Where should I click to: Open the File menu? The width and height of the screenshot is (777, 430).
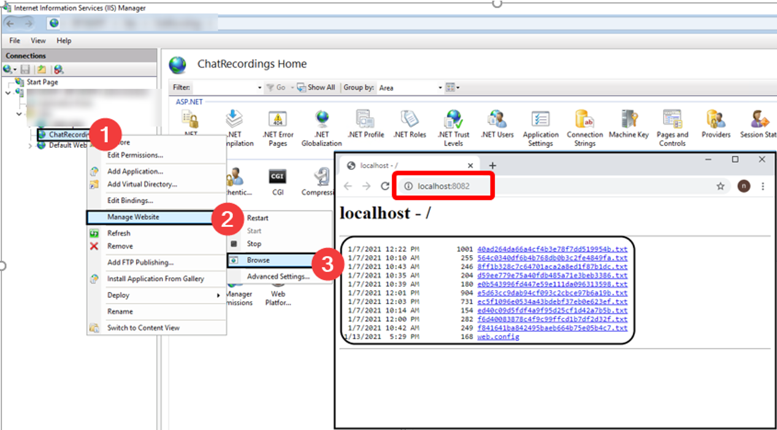pyautogui.click(x=15, y=40)
